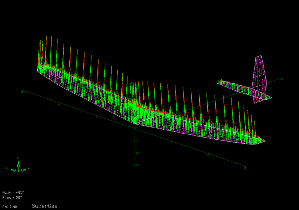
Task: Click the X axis cone of the triad
Action: [24, 169]
